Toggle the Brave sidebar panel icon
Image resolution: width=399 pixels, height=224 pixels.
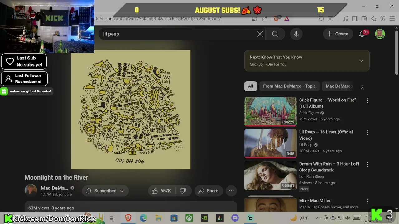pyautogui.click(x=354, y=19)
